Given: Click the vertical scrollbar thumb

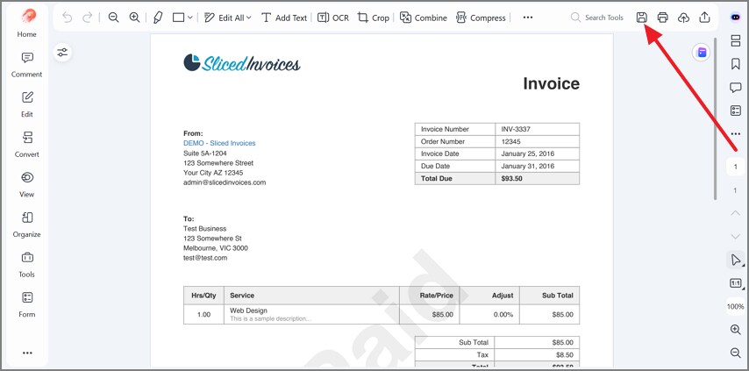Looking at the screenshot, I should click(715, 118).
